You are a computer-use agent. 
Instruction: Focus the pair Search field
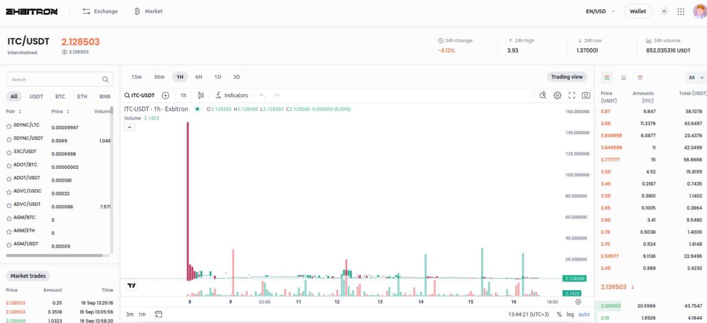pyautogui.click(x=59, y=79)
